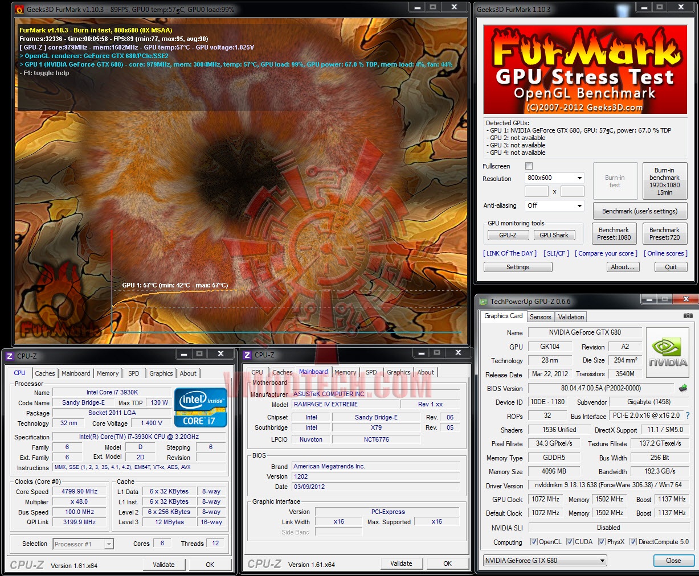The width and height of the screenshot is (699, 576).
Task: Click OK in the Mainboard CPU-Z window
Action: [x=447, y=563]
